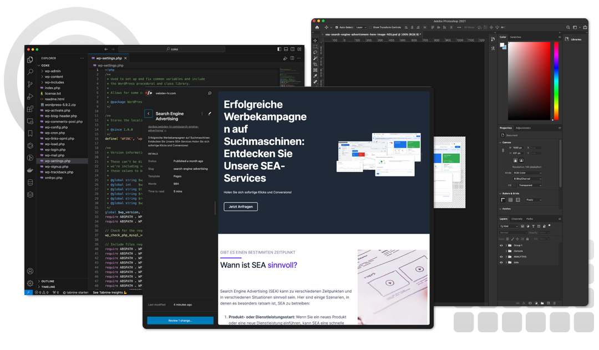Click the Review 1 change button

[x=180, y=320]
